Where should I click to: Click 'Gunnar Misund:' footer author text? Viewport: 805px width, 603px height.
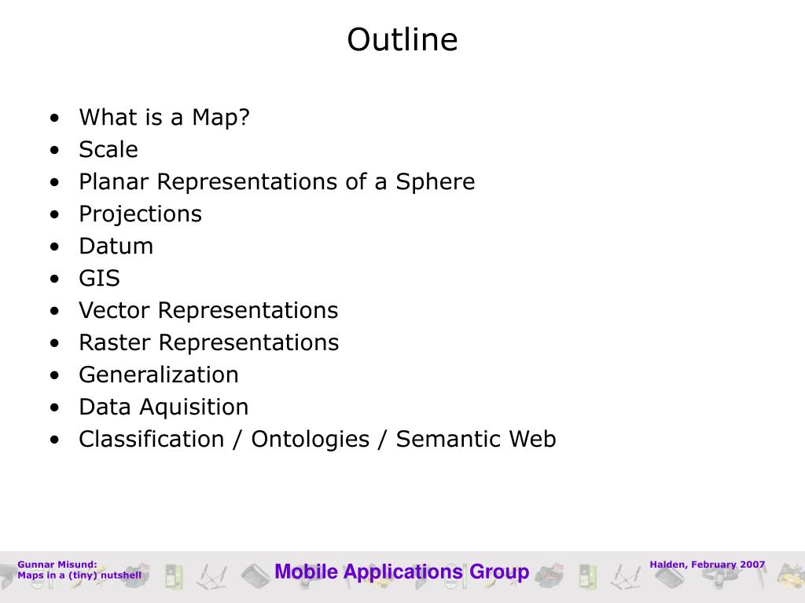click(x=57, y=565)
